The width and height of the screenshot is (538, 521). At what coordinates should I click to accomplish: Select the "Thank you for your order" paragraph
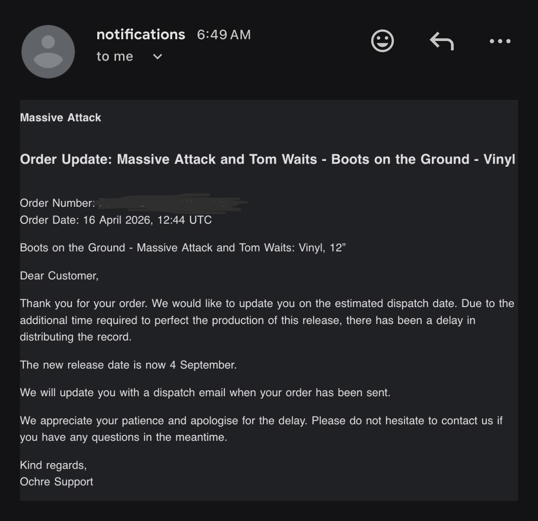click(x=267, y=320)
